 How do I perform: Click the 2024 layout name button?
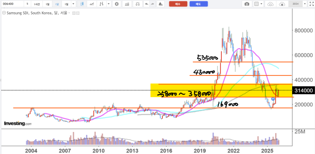(x=296, y=4)
